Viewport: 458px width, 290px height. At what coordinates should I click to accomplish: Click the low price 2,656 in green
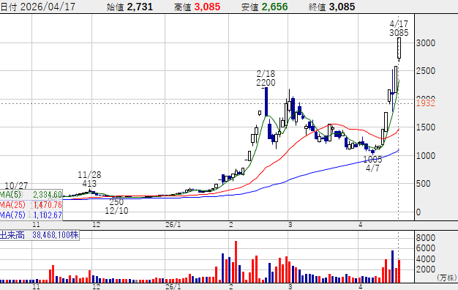(x=275, y=7)
